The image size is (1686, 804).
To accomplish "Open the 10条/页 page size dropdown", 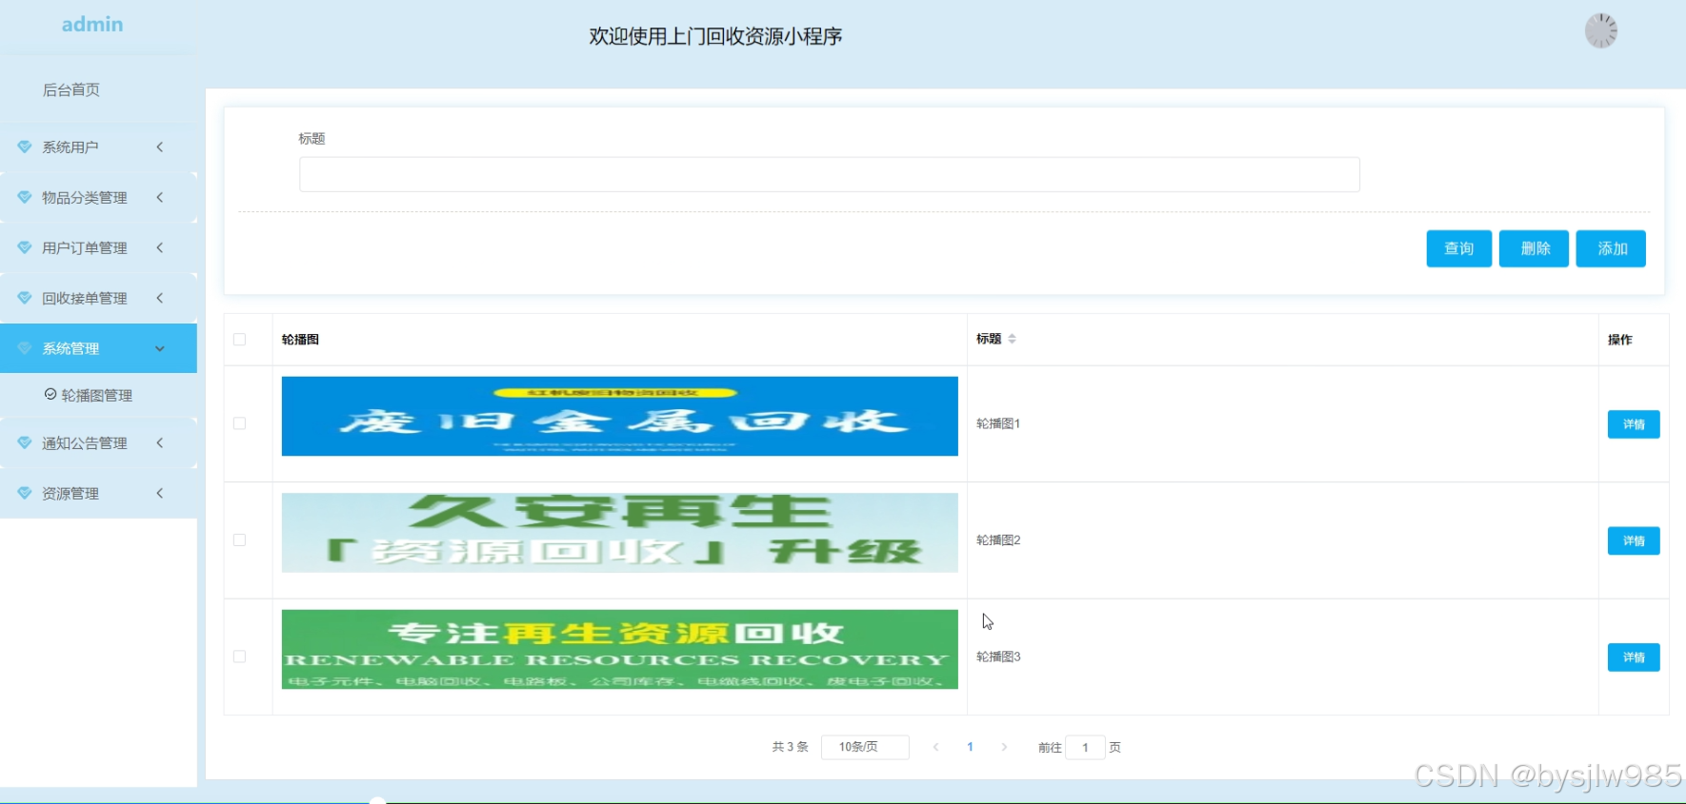I will click(865, 747).
